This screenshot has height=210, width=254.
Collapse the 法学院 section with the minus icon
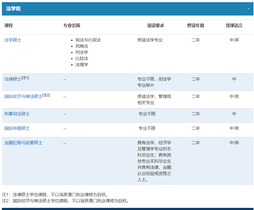(248, 9)
